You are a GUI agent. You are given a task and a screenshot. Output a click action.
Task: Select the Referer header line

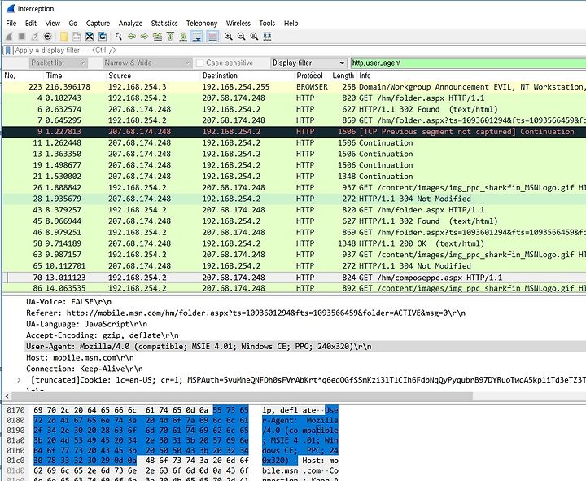(x=246, y=313)
